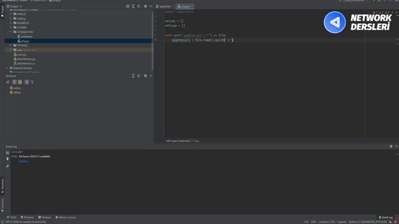
Task: Open the Python Console tab
Action: [x=65, y=217]
